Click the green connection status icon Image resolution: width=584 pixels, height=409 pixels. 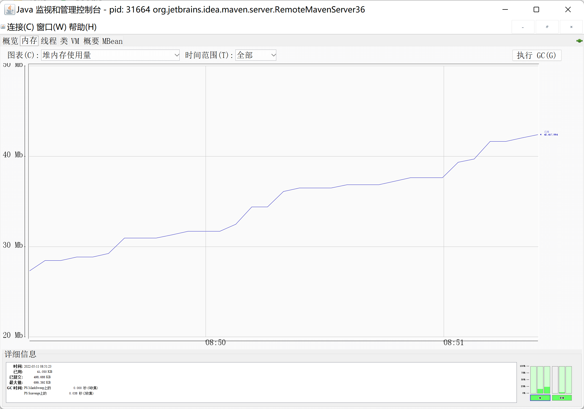pyautogui.click(x=579, y=41)
